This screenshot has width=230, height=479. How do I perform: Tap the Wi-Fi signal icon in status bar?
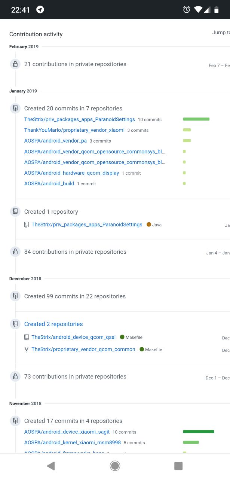click(198, 10)
